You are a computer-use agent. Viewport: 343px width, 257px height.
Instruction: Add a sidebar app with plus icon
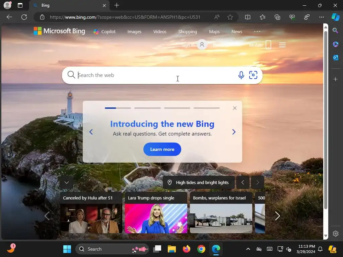coord(335,79)
